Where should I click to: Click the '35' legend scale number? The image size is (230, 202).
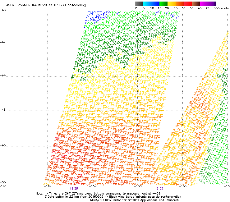point(191,8)
